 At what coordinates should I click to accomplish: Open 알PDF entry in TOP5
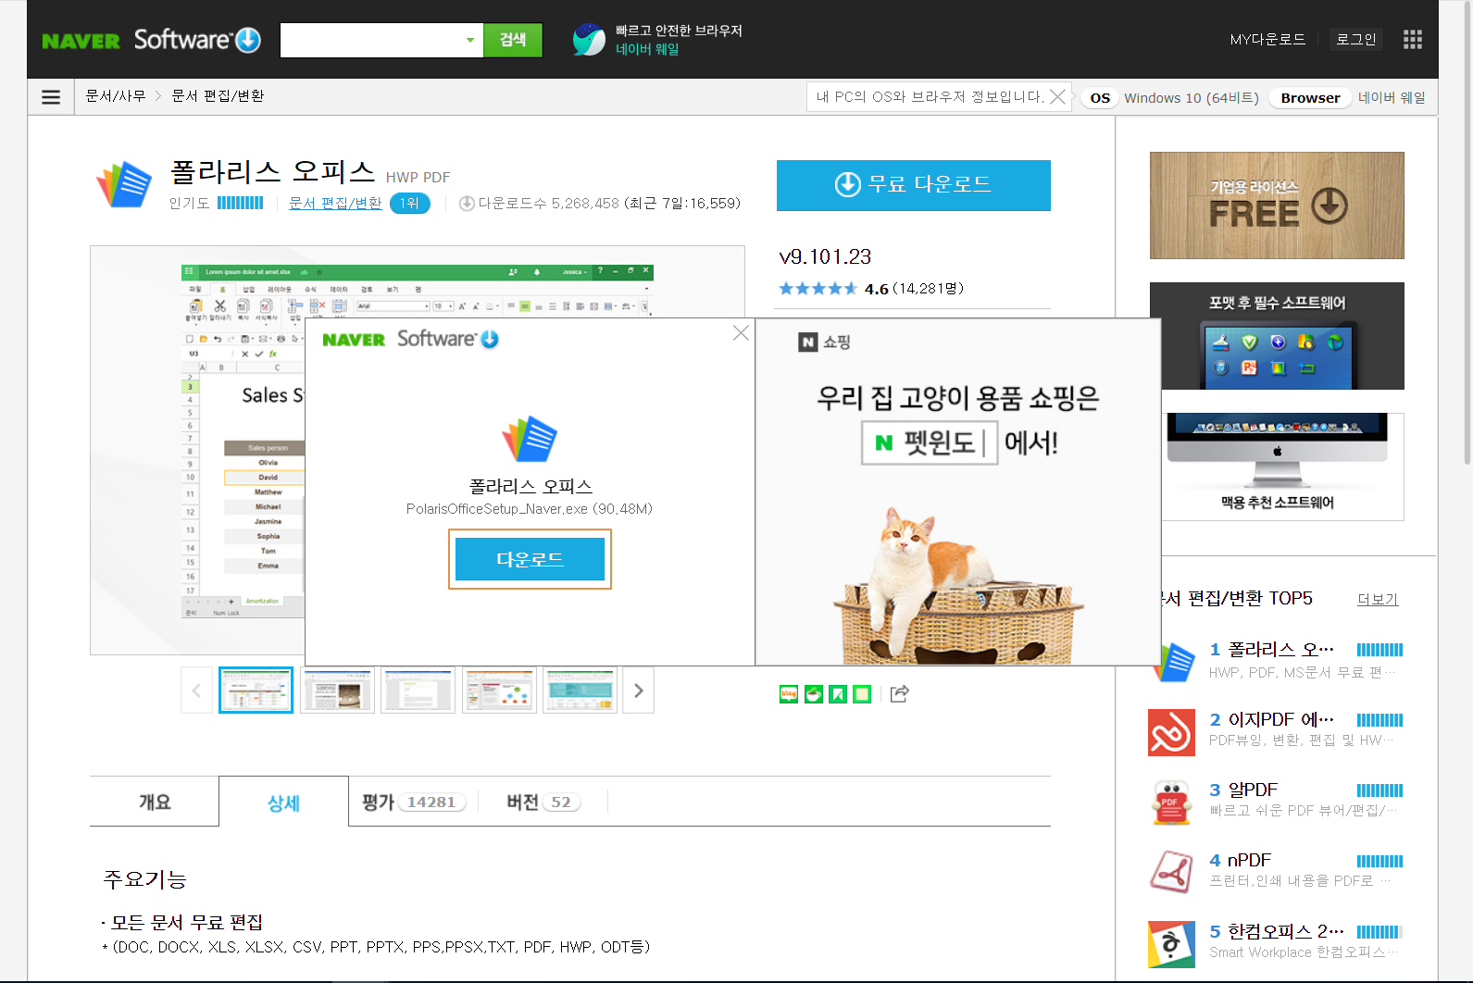point(1253,790)
